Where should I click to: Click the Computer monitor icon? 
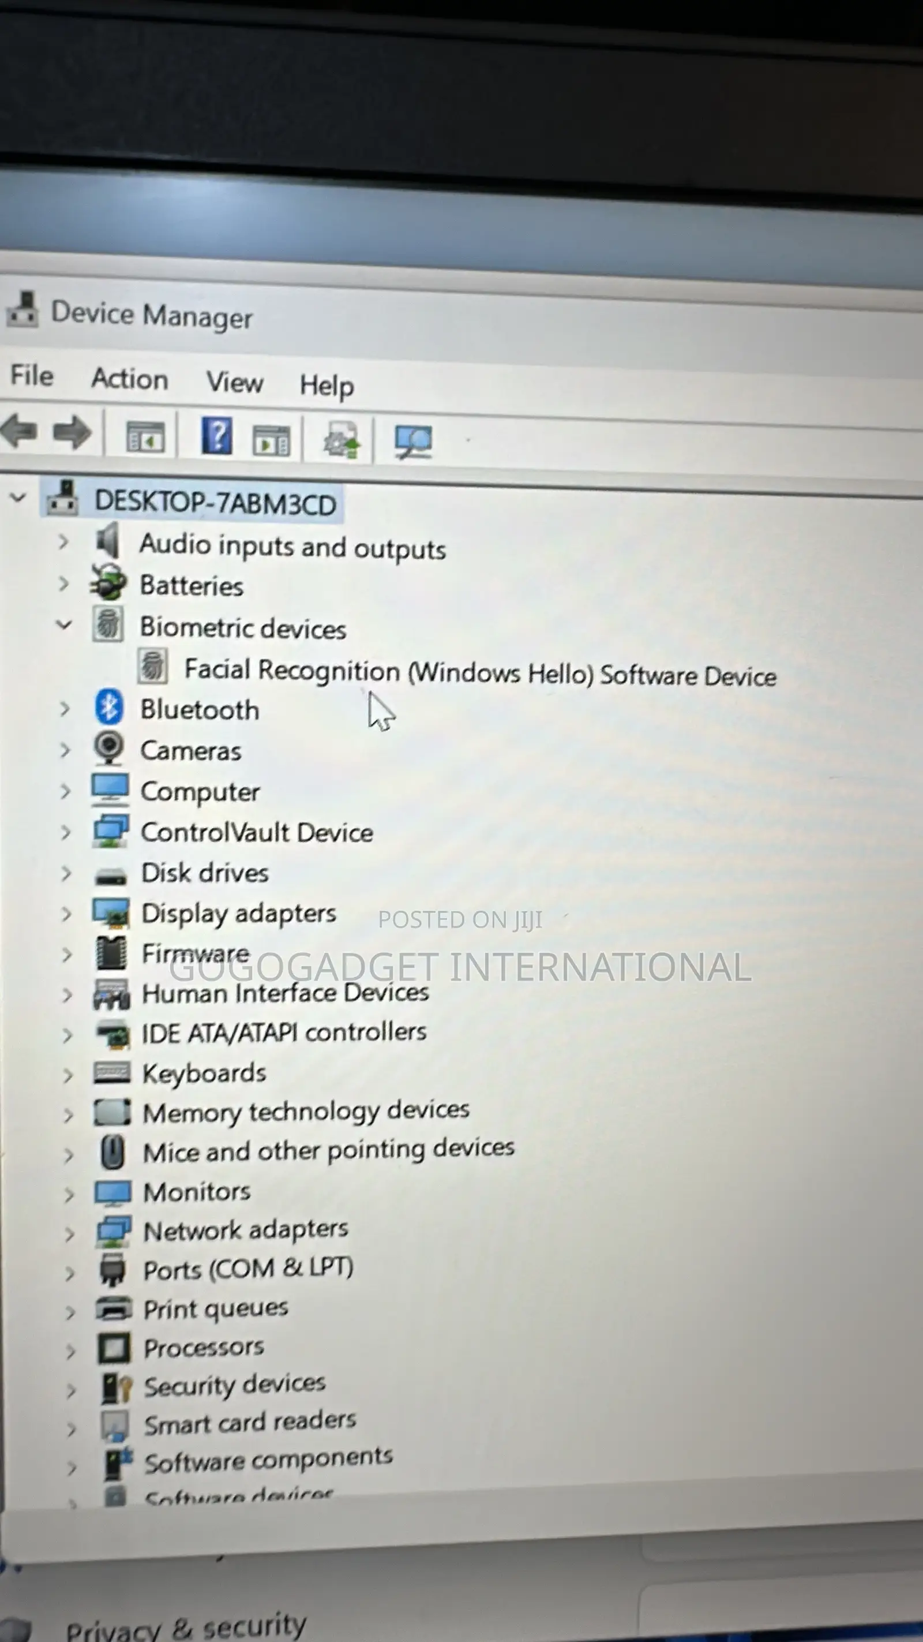[x=110, y=789]
